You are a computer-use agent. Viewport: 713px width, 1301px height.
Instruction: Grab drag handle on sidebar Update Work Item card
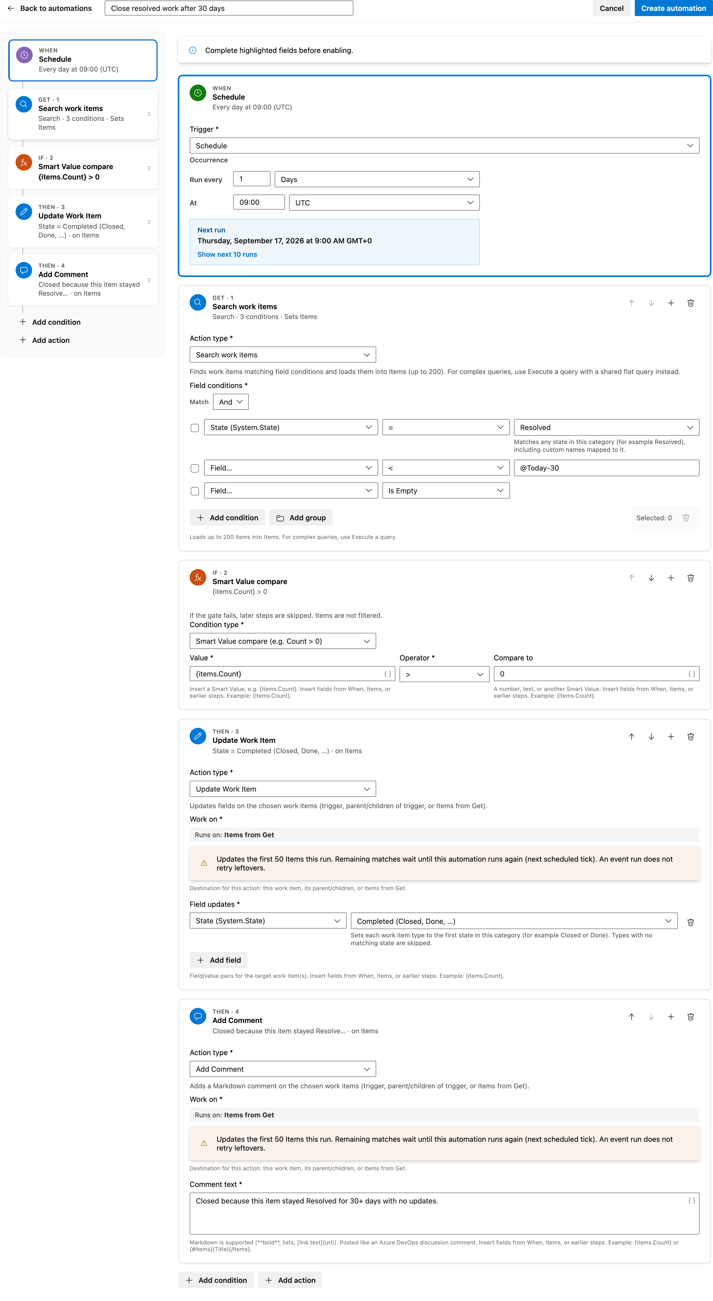[x=149, y=222]
